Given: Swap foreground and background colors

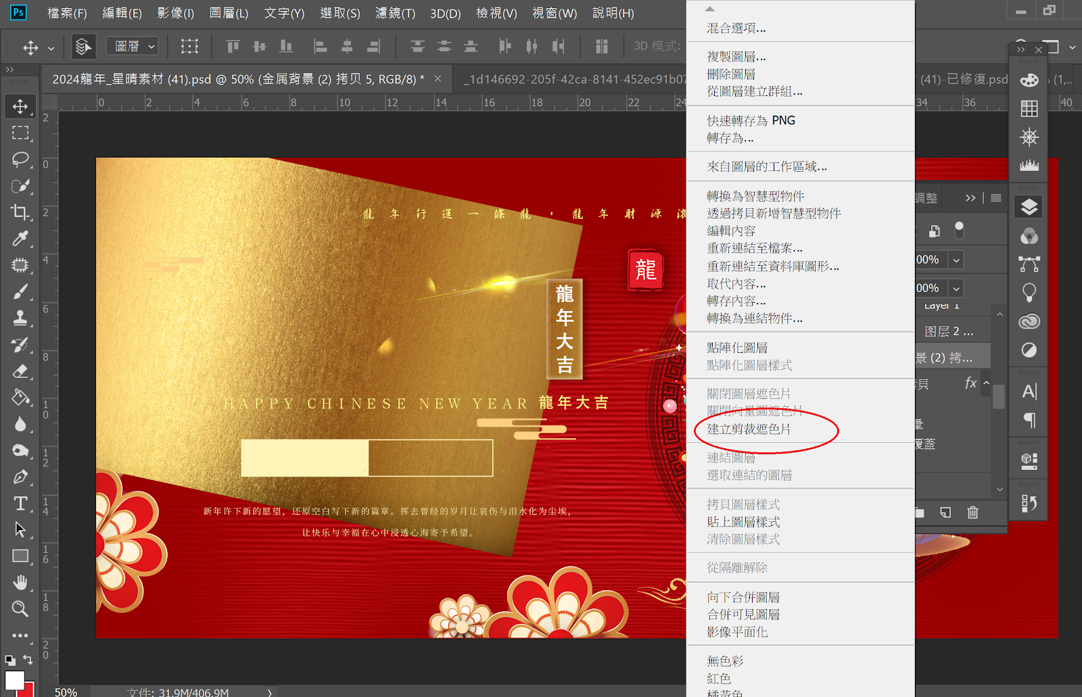Looking at the screenshot, I should click(x=28, y=659).
